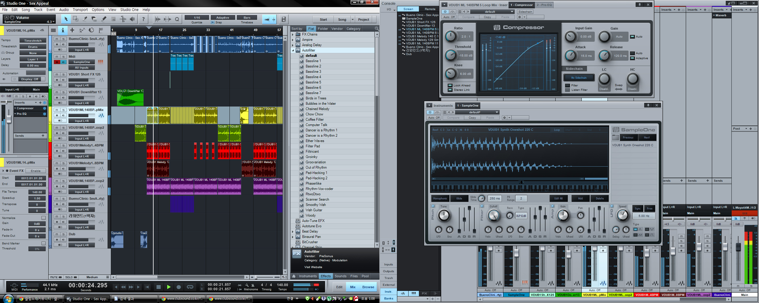Viewport: 759px width, 303px height.
Task: Click the browser search magnifier icon
Action: click(377, 29)
